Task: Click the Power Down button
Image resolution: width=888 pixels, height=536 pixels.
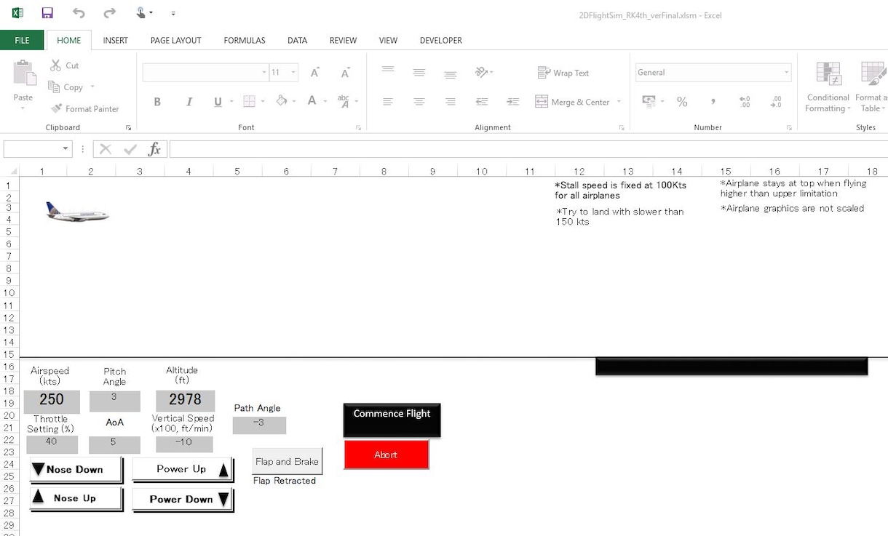Action: click(183, 500)
